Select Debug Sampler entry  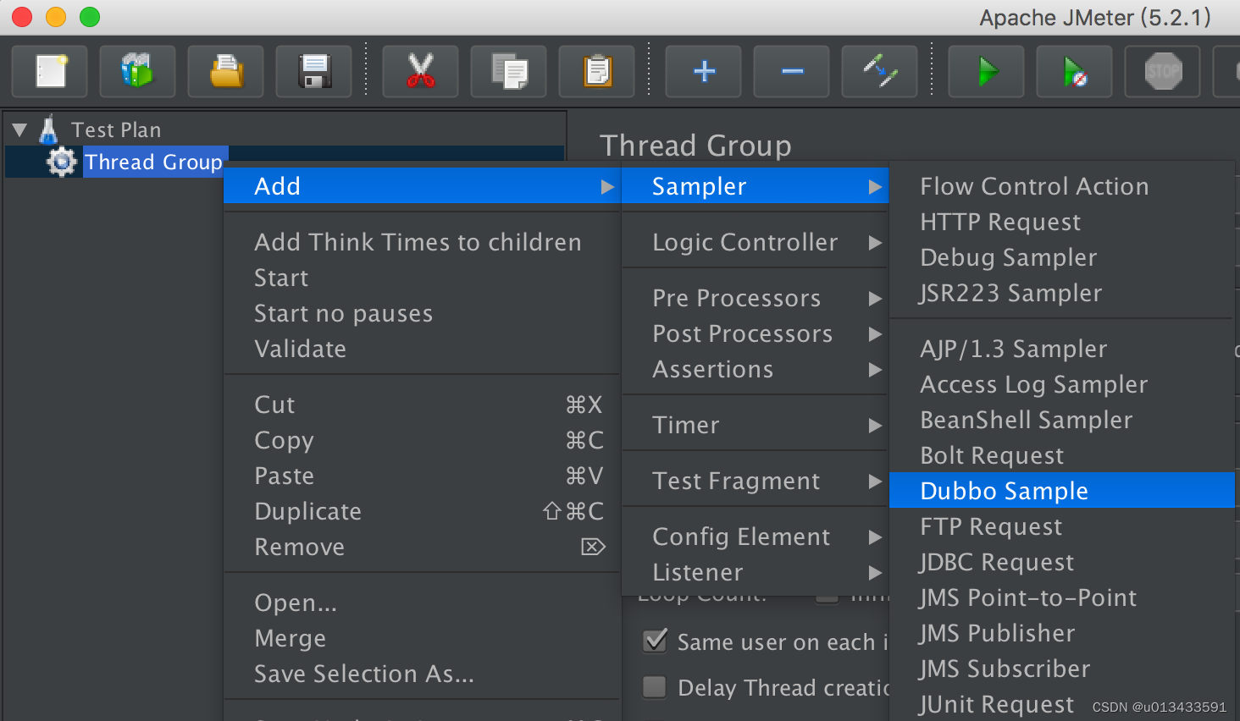point(1062,257)
